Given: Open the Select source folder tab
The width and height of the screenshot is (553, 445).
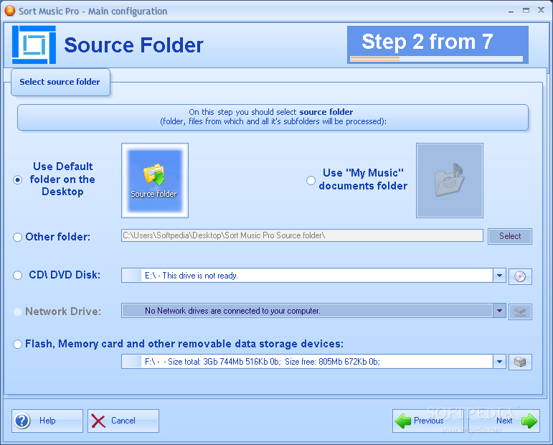Looking at the screenshot, I should pos(60,83).
